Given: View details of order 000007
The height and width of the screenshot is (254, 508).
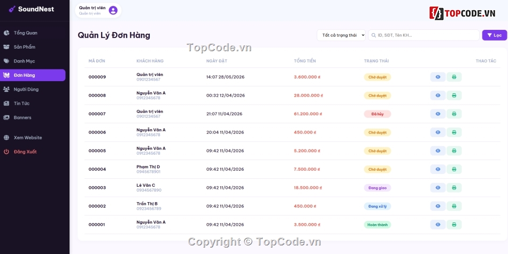Looking at the screenshot, I should [438, 114].
